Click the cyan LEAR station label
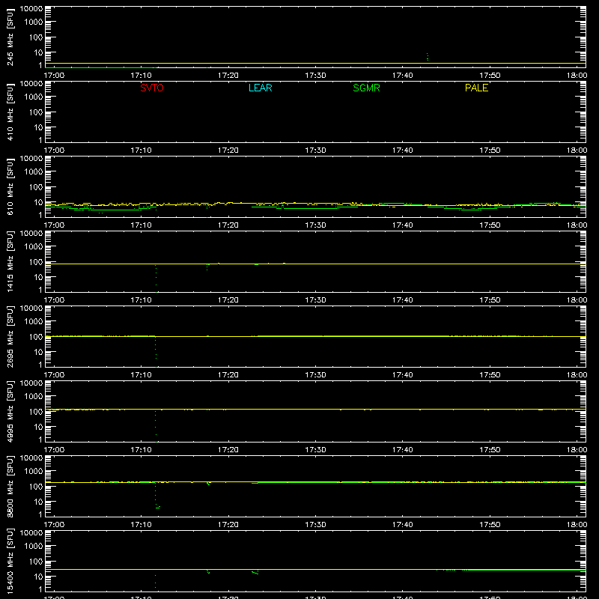Screen dimensions: 599x599 (x=260, y=88)
